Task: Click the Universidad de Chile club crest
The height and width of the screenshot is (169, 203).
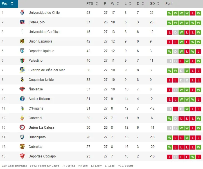Action: pos(22,13)
